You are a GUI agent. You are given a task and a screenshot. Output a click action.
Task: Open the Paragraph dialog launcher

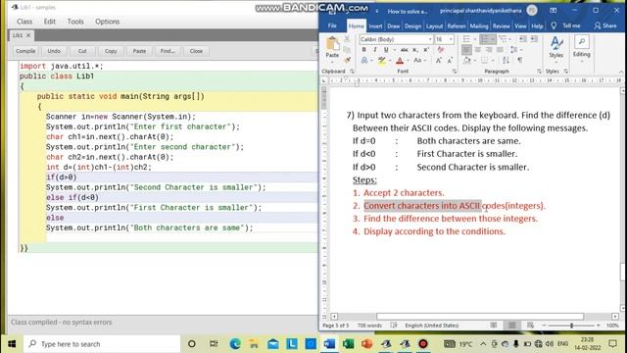pyautogui.click(x=539, y=72)
